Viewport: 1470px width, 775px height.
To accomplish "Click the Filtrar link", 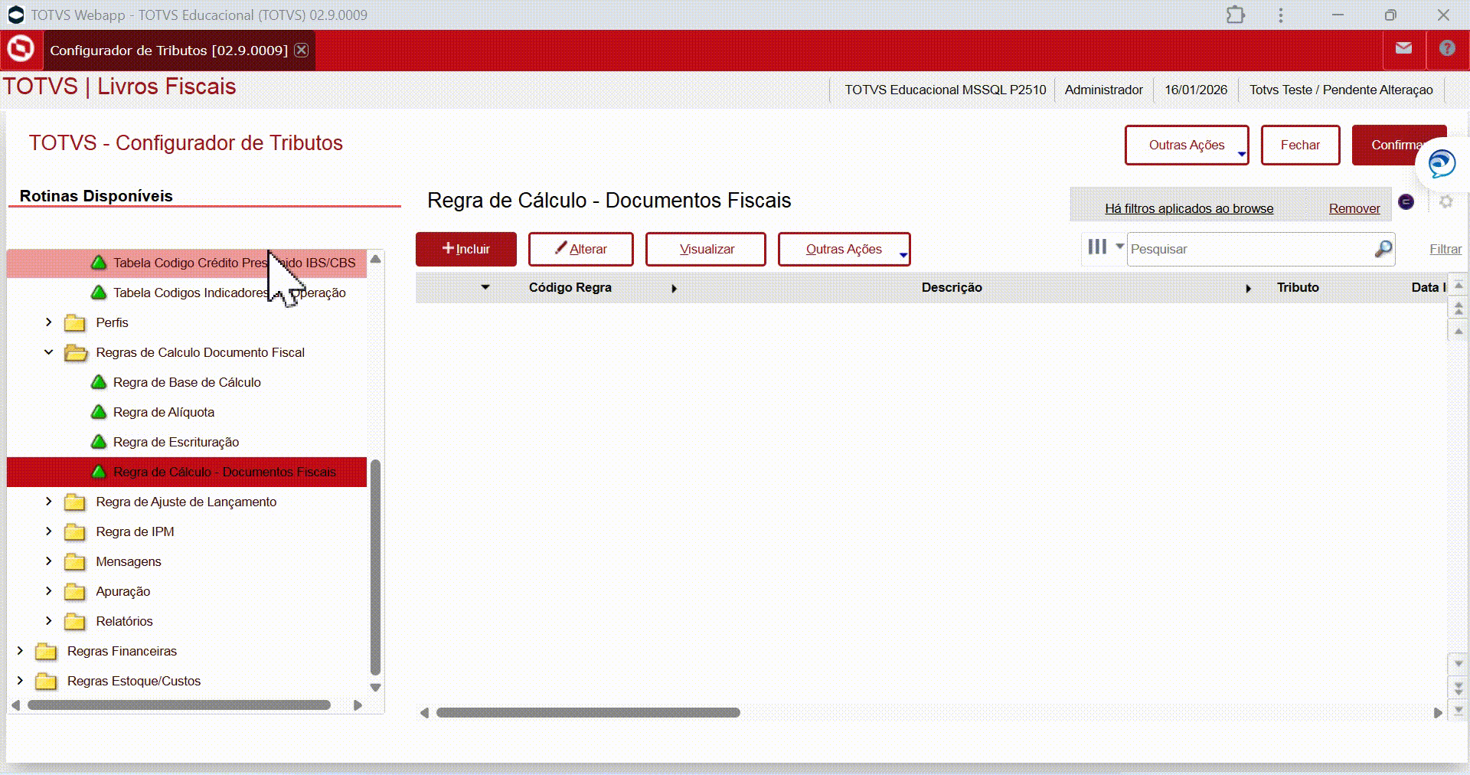I will (1445, 249).
